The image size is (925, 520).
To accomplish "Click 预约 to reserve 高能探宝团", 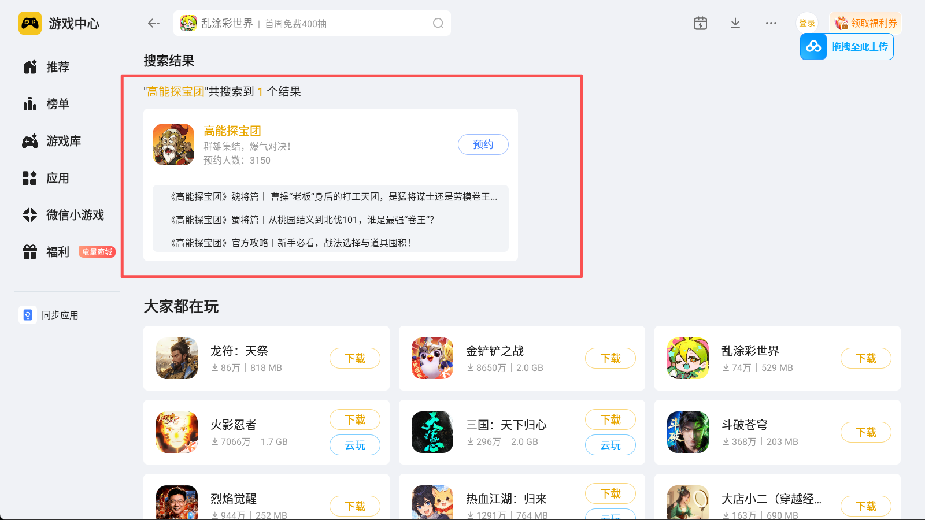I will click(483, 144).
